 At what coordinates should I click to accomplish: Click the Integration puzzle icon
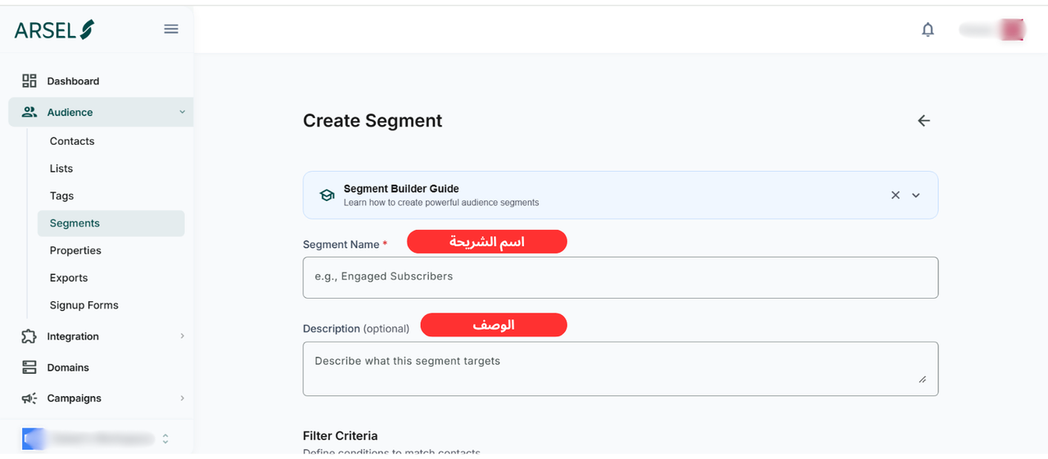pyautogui.click(x=29, y=336)
